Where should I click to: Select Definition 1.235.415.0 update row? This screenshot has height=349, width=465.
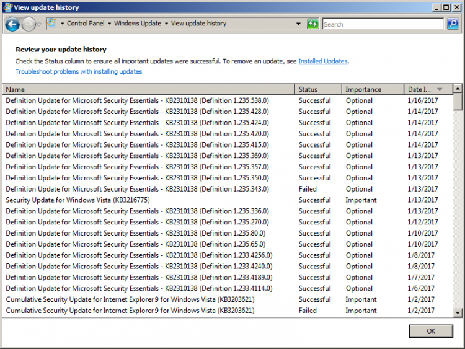pyautogui.click(x=228, y=144)
